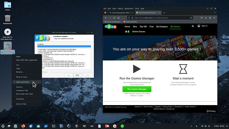Open the By Category menu
This screenshot has width=229, height=129.
tap(162, 27)
